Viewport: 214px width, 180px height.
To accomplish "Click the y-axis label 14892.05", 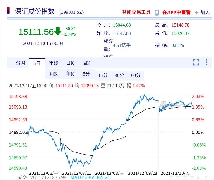I will (18, 132).
